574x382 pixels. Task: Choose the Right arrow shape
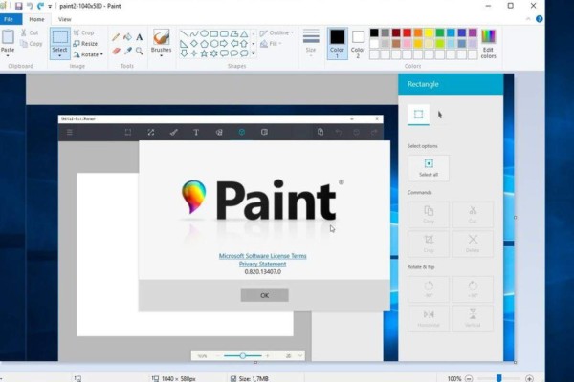224,44
